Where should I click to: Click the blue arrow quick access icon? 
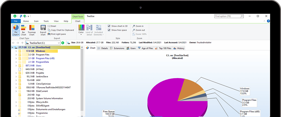pyautogui.click(x=21, y=16)
